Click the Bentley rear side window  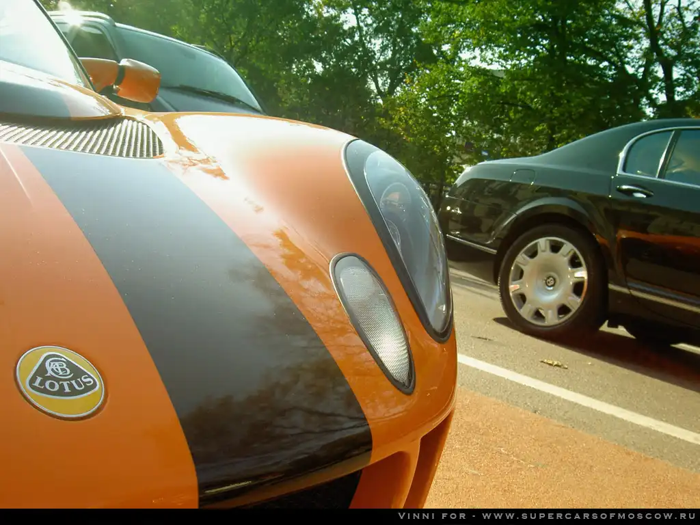coord(646,154)
